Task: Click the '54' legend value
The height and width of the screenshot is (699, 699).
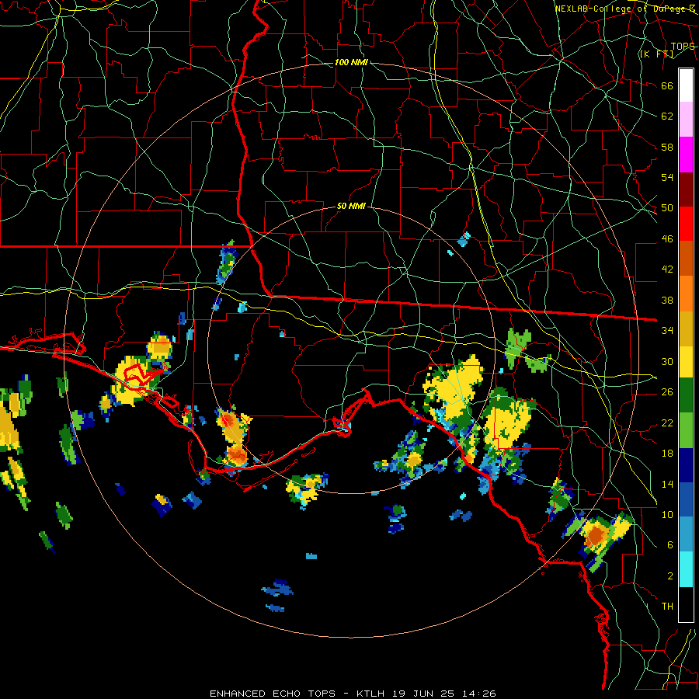Action: point(667,177)
